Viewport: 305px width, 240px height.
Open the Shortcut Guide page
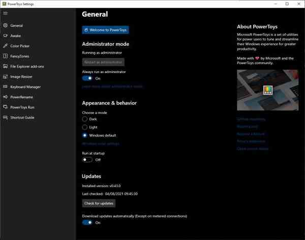(x=22, y=117)
